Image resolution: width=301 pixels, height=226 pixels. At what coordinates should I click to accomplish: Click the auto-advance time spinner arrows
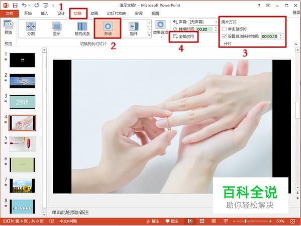(281, 37)
